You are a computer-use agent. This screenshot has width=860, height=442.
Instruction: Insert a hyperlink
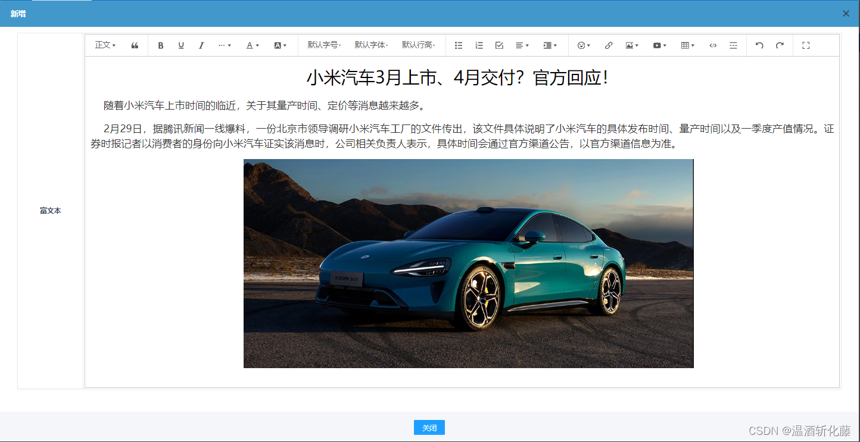coord(609,45)
